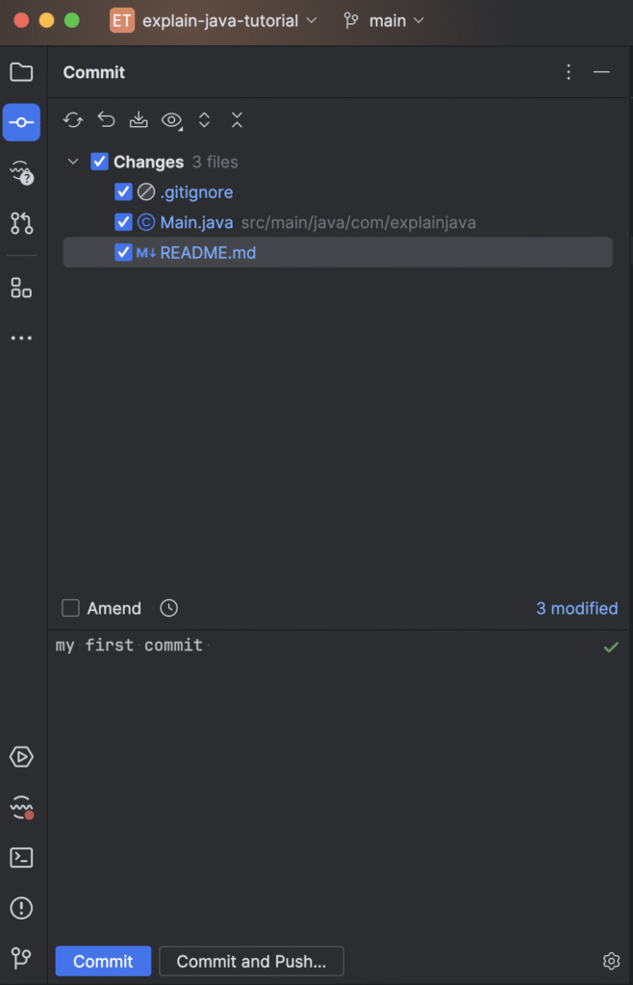Uncheck the .gitignore file checkbox
This screenshot has width=633, height=985.
(123, 192)
